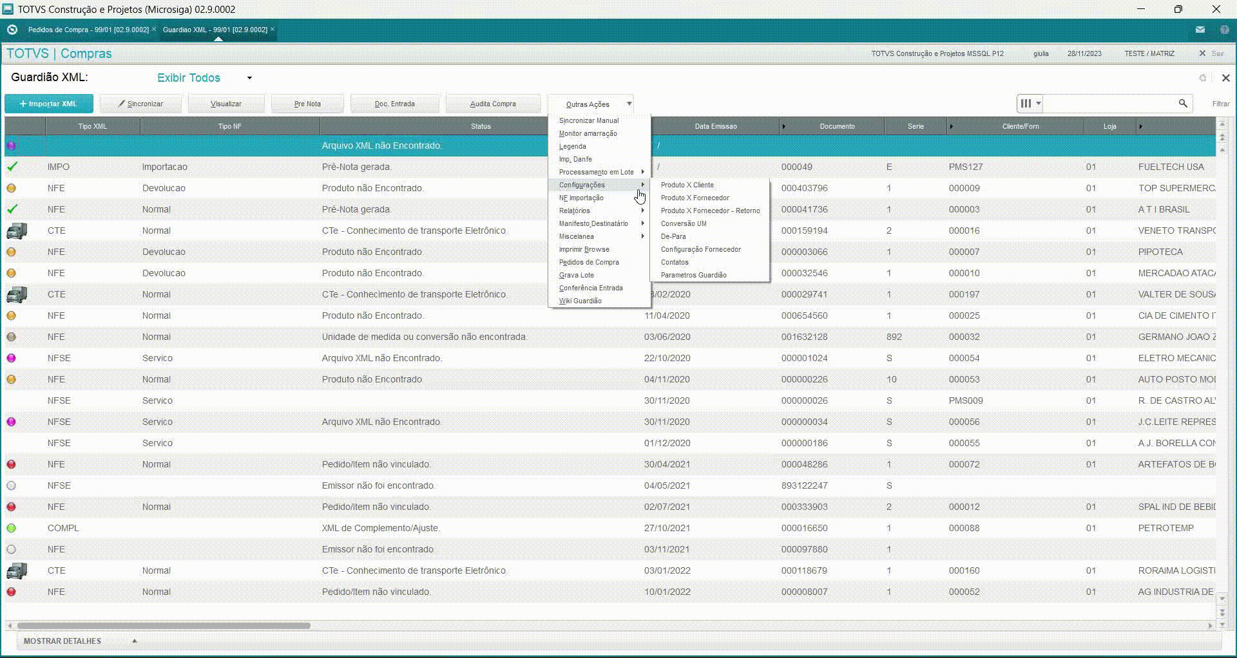1237x658 pixels.
Task: Close the Guardião XML browse panel
Action: pyautogui.click(x=1225, y=78)
